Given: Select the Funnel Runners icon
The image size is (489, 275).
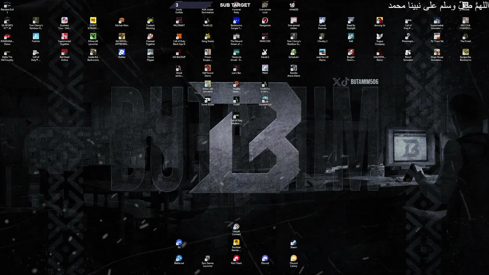Looking at the screenshot, I should [x=322, y=23].
